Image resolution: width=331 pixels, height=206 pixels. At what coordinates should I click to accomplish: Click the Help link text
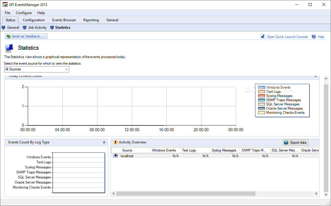(x=321, y=37)
